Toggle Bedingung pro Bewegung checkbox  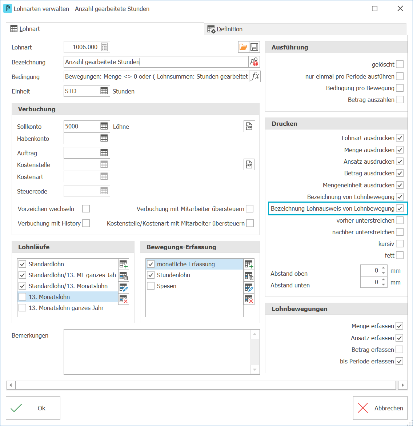pyautogui.click(x=400, y=88)
